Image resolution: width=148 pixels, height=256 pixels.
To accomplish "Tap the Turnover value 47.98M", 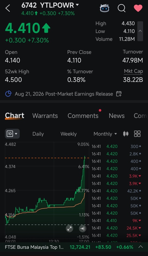I will (x=133, y=60).
